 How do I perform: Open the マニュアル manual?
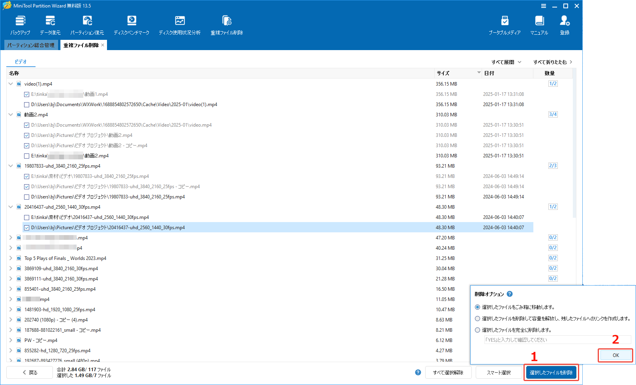(x=539, y=24)
